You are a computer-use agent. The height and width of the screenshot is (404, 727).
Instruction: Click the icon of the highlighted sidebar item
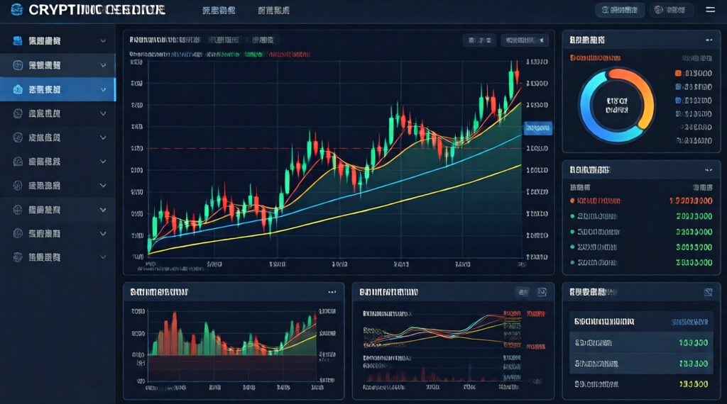[x=18, y=89]
